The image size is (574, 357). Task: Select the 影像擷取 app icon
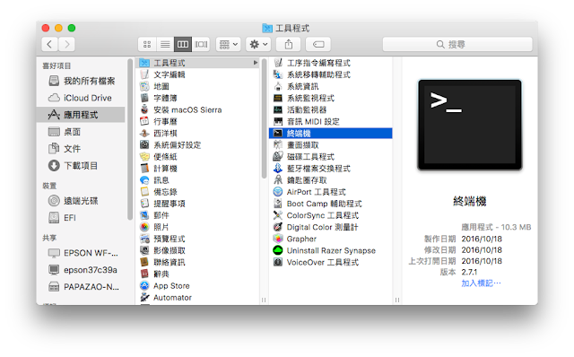[x=144, y=250]
